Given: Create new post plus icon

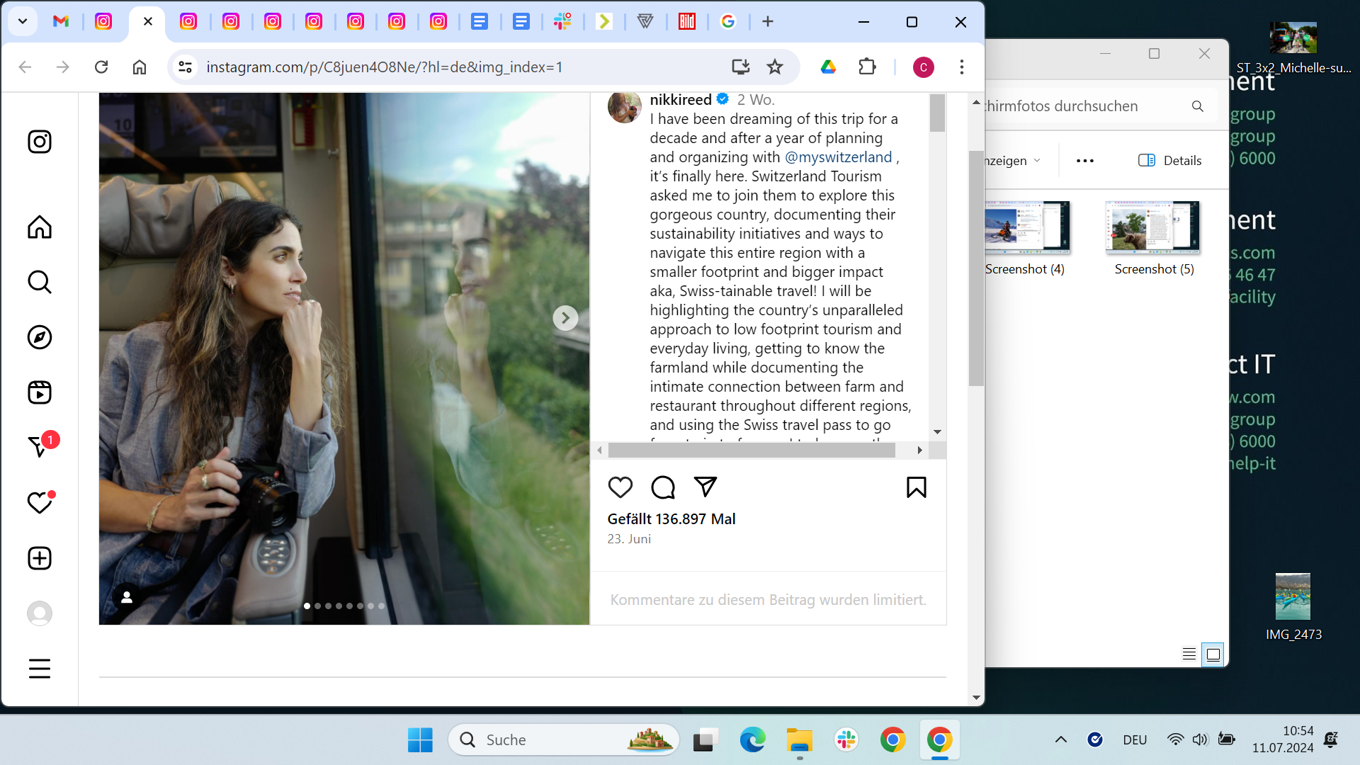Looking at the screenshot, I should point(40,558).
